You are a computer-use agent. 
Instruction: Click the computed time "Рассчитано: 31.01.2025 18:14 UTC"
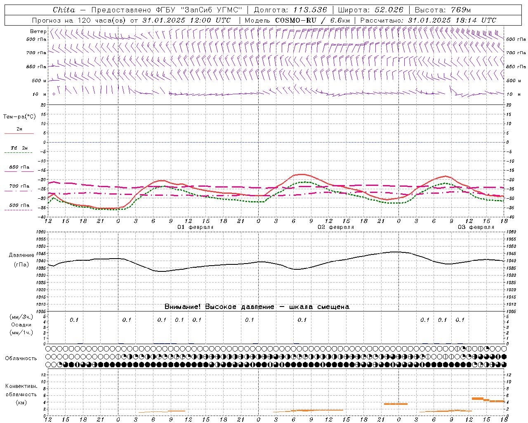click(428, 20)
